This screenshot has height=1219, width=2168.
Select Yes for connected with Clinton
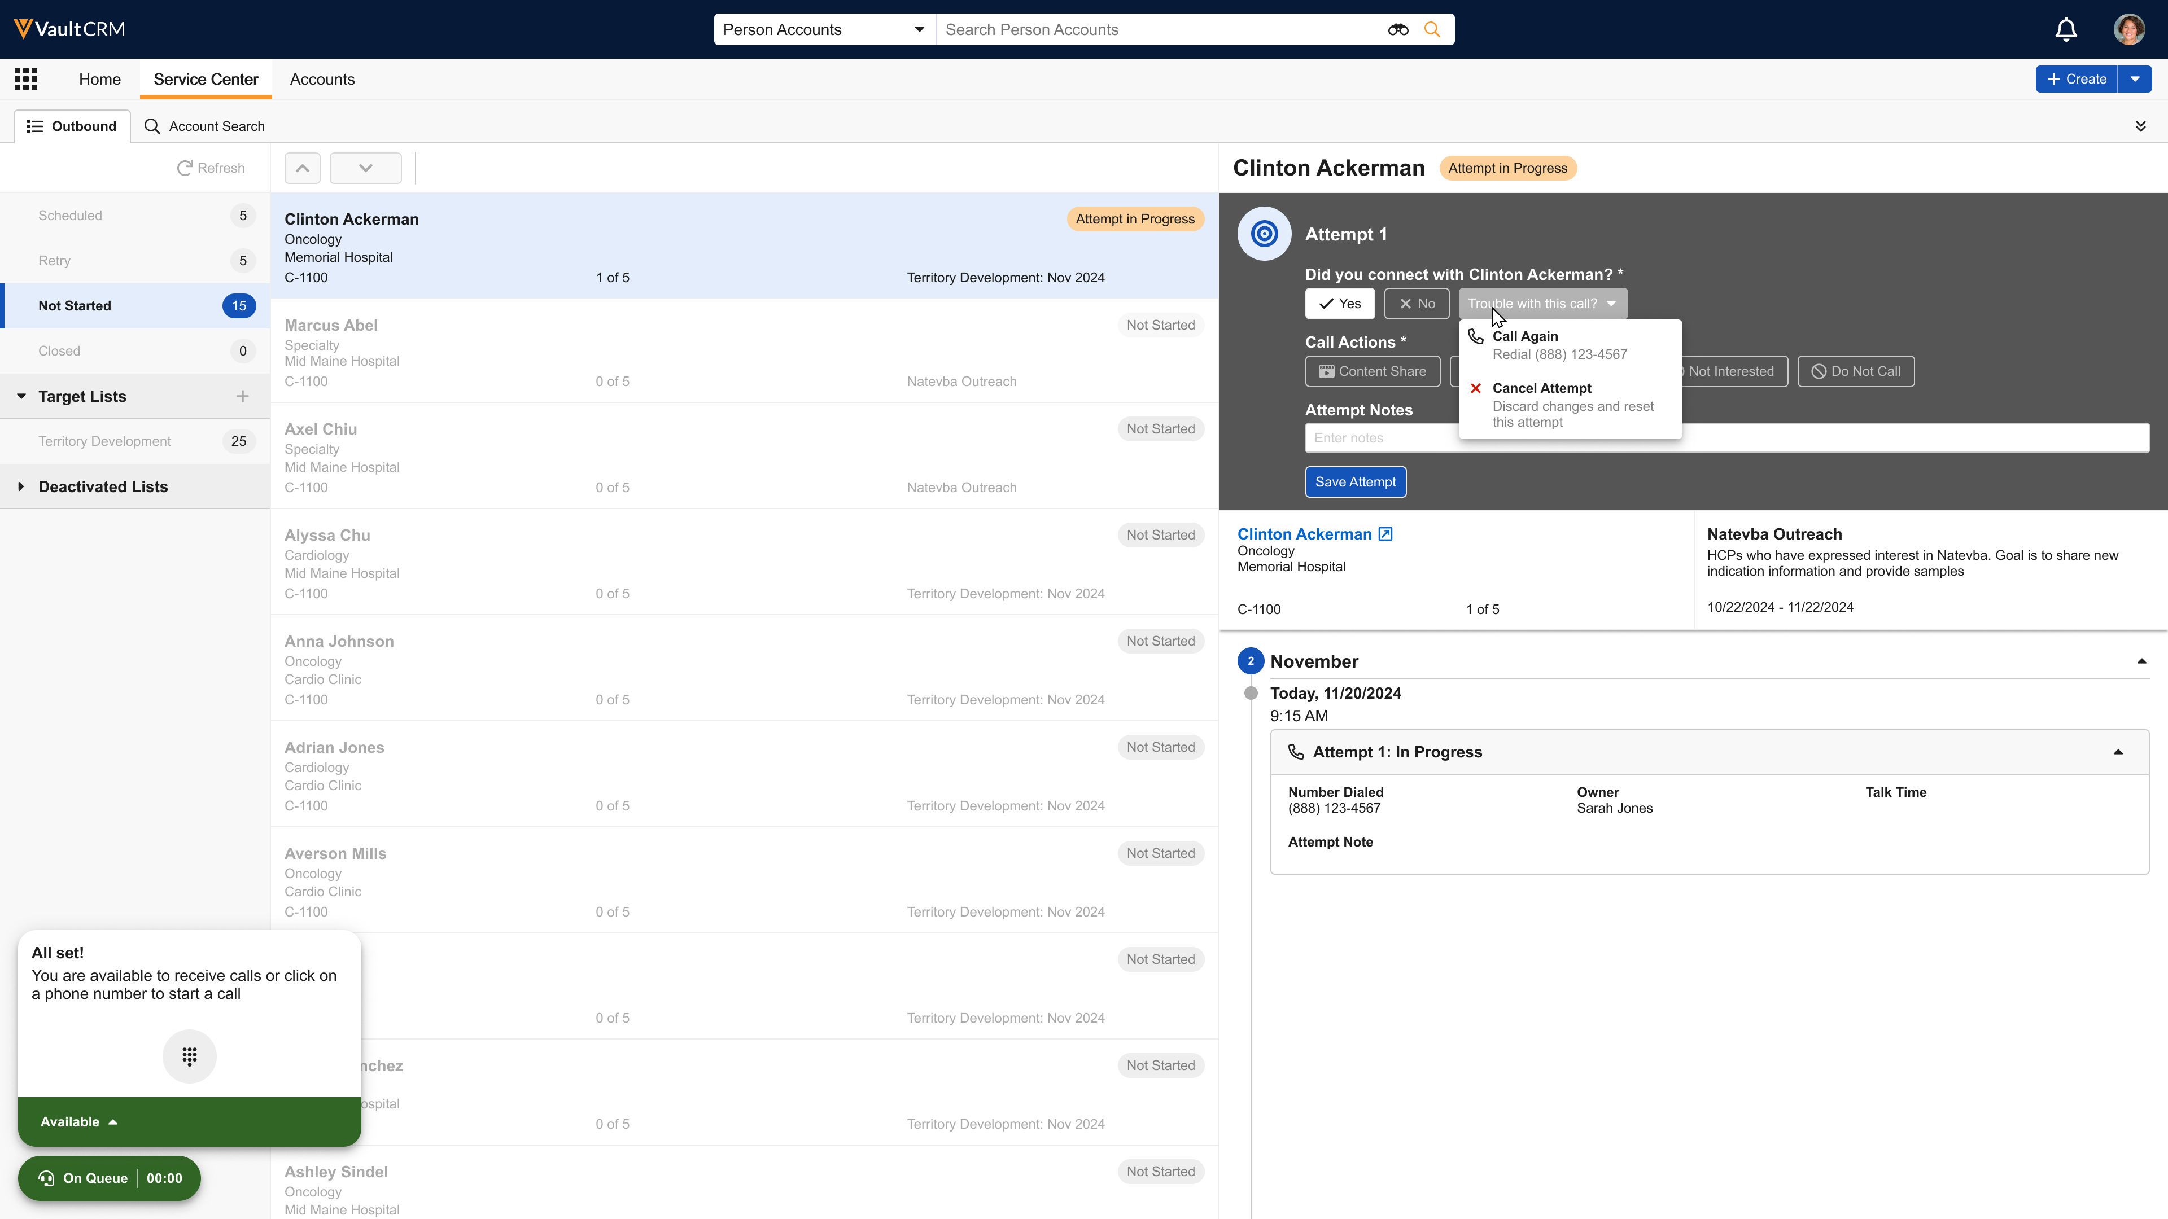1339,304
